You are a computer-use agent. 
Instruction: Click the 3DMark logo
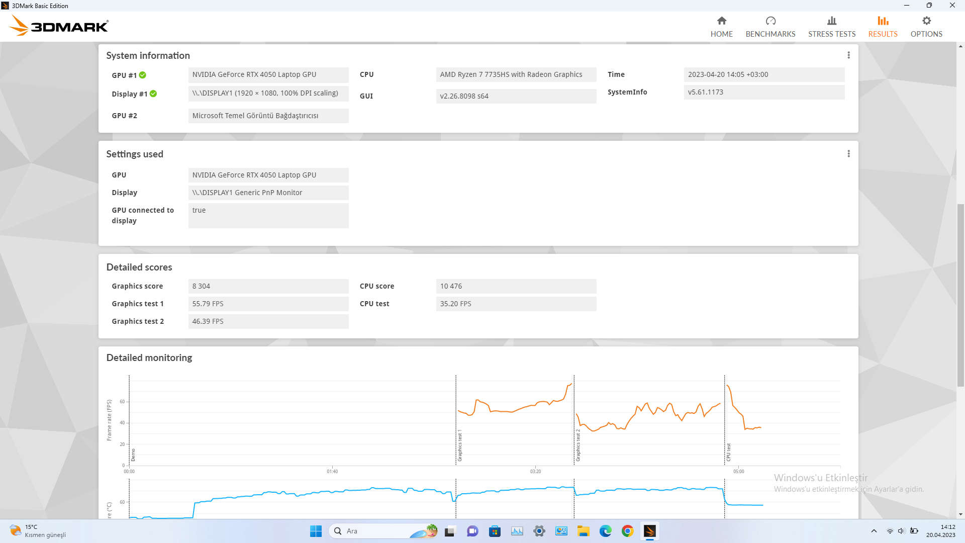coord(59,25)
